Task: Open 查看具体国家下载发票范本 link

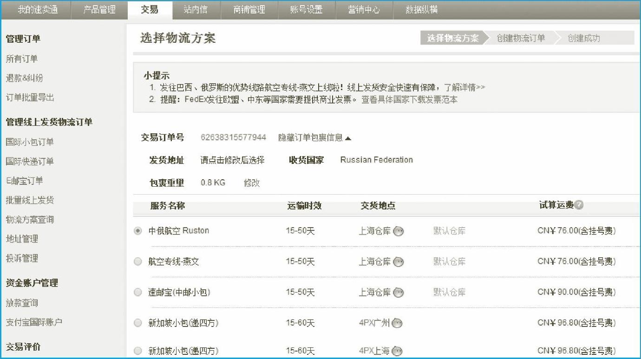Action: (409, 99)
